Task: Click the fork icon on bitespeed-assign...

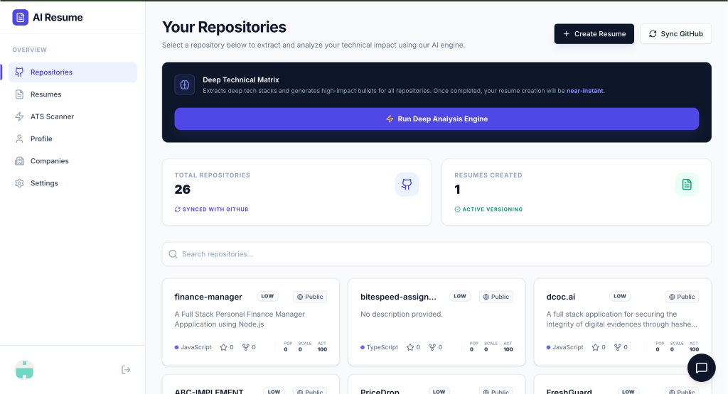Action: (x=432, y=347)
